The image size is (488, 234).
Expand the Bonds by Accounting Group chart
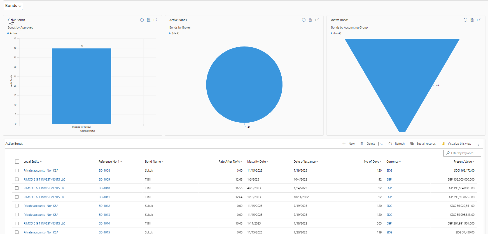coord(479,20)
